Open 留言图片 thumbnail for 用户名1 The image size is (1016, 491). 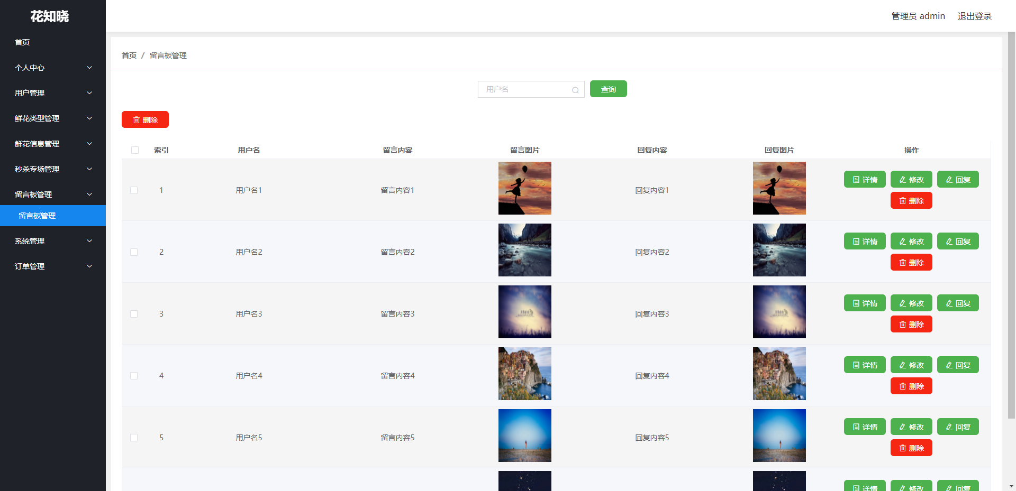[525, 188]
